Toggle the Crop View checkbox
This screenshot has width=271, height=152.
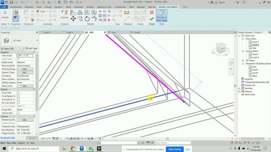point(18,93)
